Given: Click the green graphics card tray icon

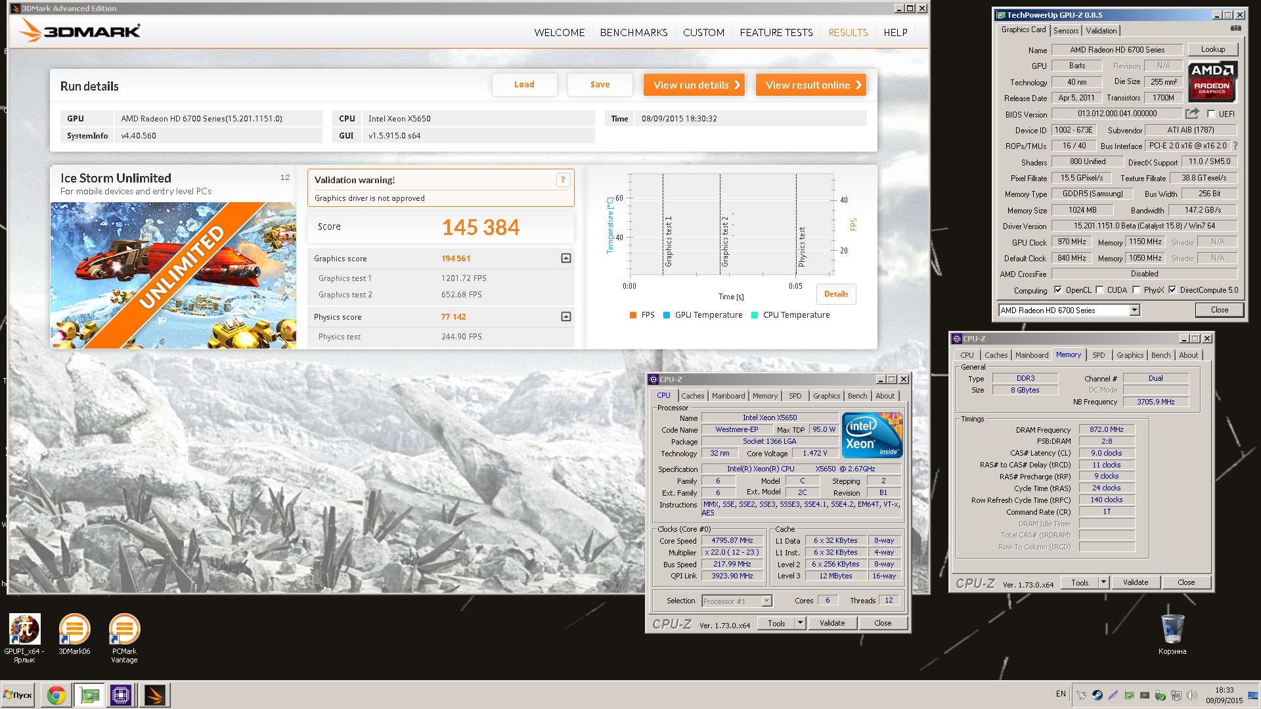Looking at the screenshot, I should [1129, 695].
